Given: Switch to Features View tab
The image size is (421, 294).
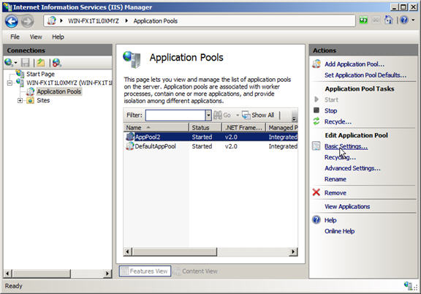Looking at the screenshot, I should pos(145,271).
